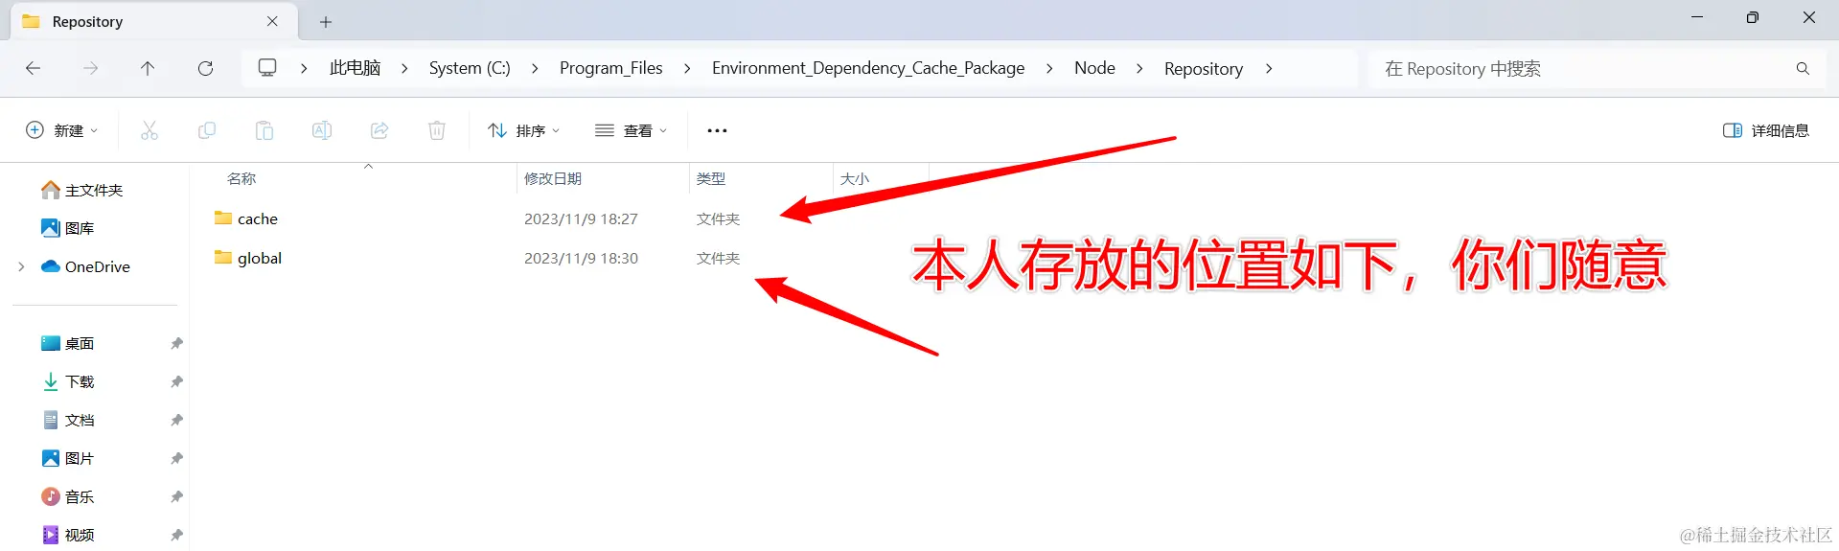Navigate to Program_Files in breadcrumb
Viewport: 1839px width, 551px height.
611,68
